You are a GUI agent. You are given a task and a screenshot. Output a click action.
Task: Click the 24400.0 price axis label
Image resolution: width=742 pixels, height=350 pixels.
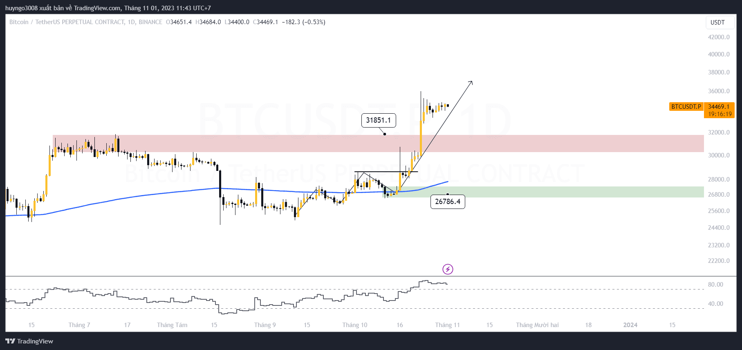coord(719,228)
